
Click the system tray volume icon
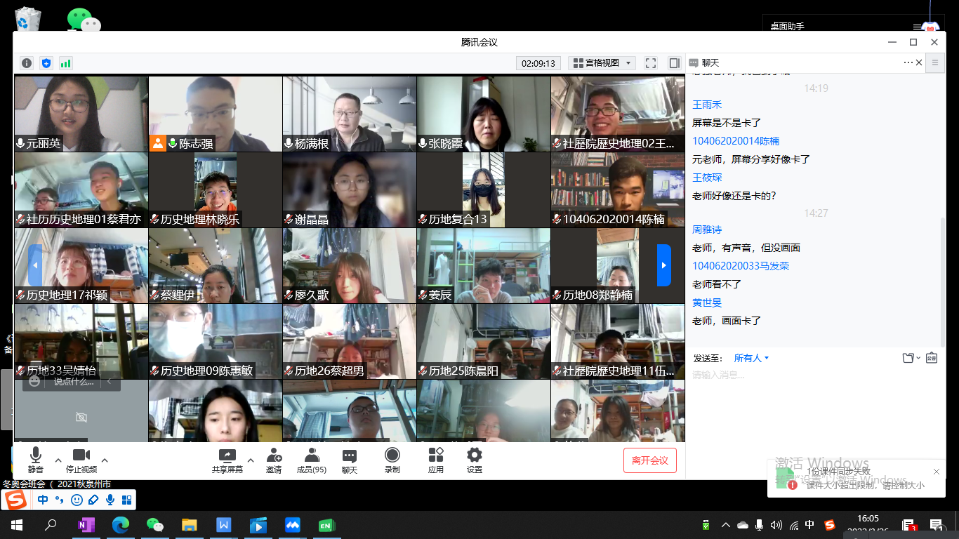point(776,524)
